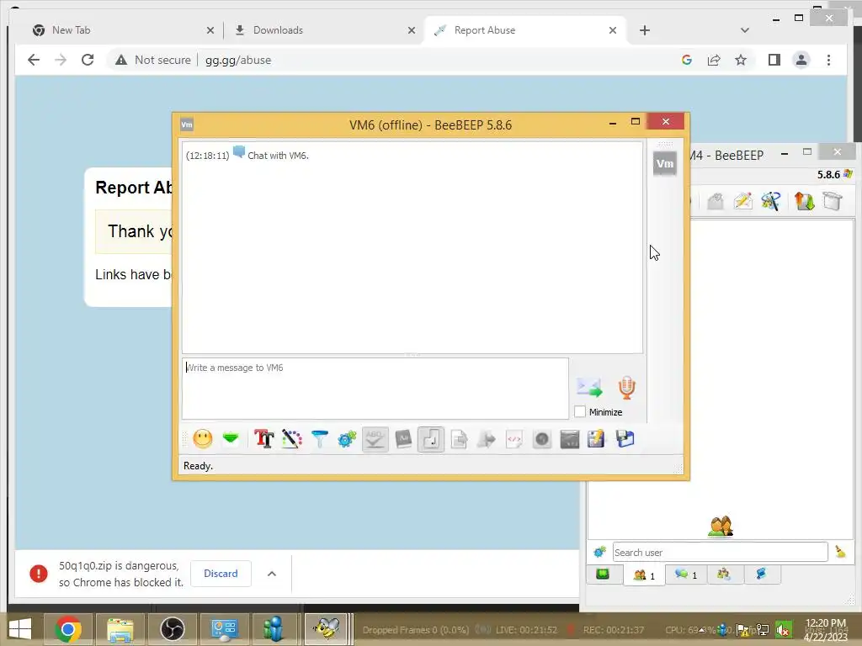Switch to the chats tab showing 1

pos(686,575)
